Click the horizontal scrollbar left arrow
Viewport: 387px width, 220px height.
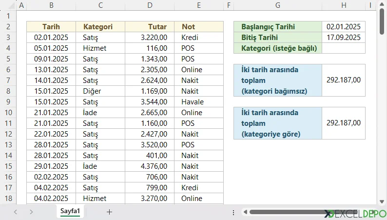pos(246,212)
